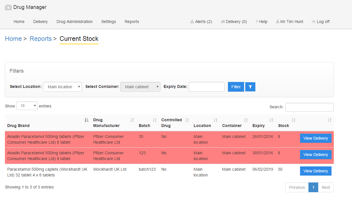
Task: Click into the Expiry Date field
Action: 207,87
